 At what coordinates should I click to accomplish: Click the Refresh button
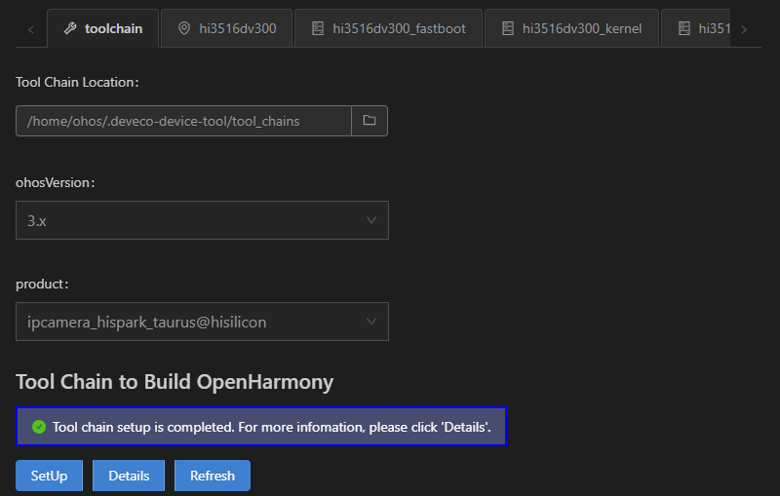tap(213, 476)
